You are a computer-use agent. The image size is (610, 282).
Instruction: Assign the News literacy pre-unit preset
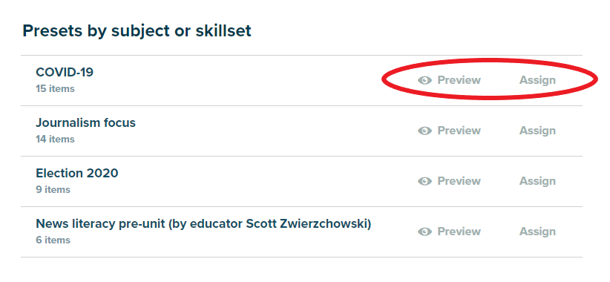pyautogui.click(x=537, y=232)
